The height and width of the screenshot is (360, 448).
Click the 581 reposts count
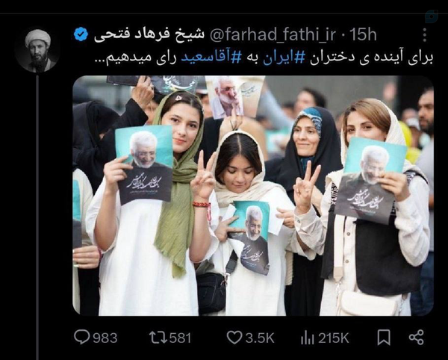pyautogui.click(x=180, y=338)
